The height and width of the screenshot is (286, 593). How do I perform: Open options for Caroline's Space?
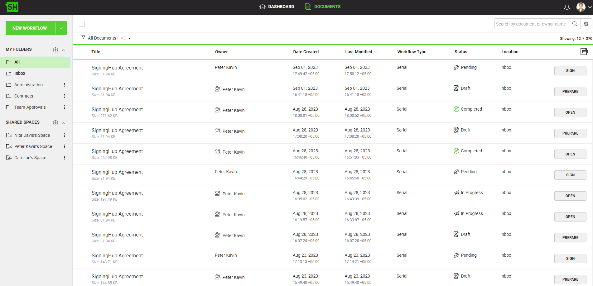pyautogui.click(x=65, y=158)
